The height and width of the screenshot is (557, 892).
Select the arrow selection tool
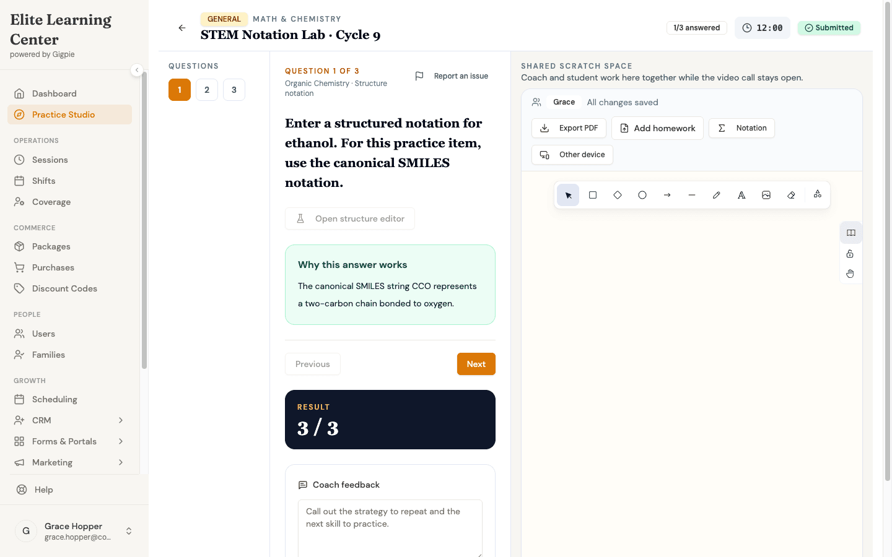(568, 195)
